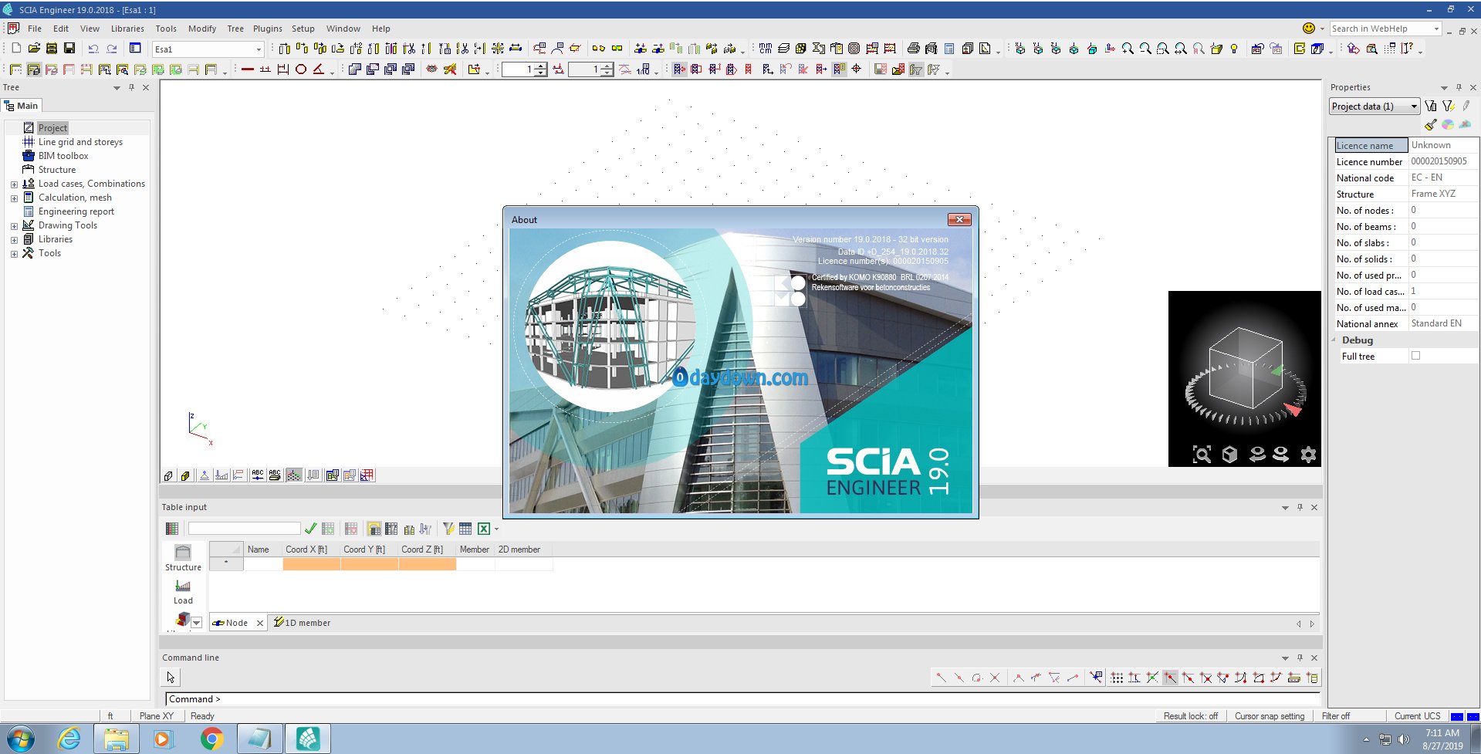
Task: Click the green checkmark in Table input
Action: 310,529
